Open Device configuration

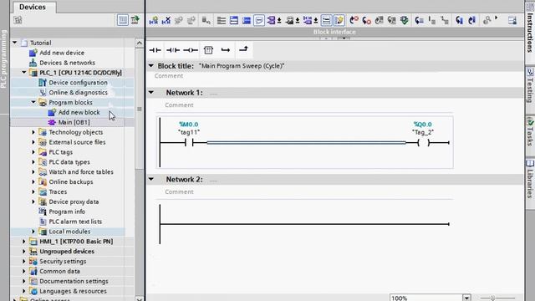point(78,82)
